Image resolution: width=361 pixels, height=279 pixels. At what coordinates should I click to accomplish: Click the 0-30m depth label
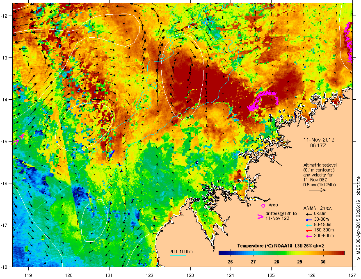coord(320,214)
